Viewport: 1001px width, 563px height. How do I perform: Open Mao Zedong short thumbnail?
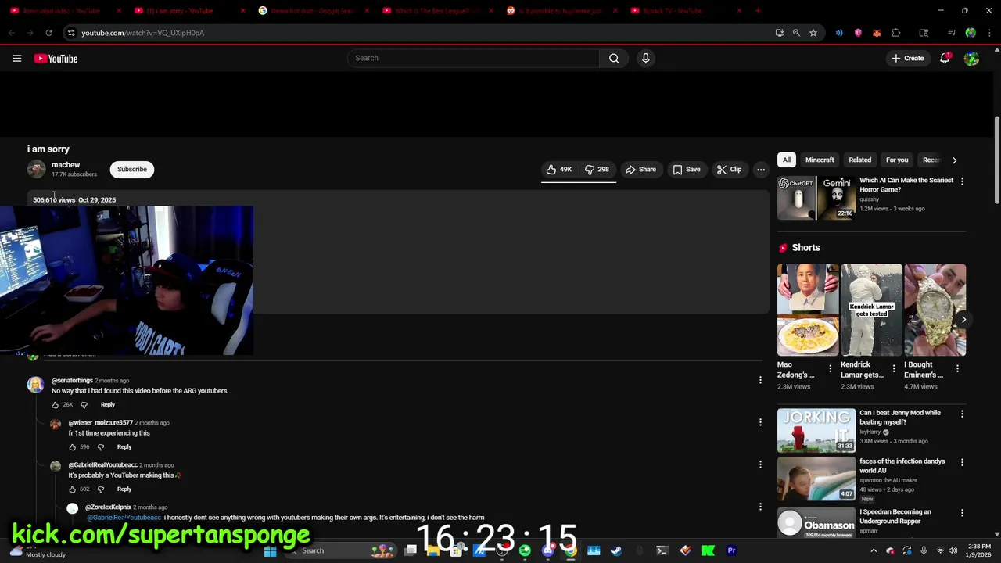coord(808,310)
